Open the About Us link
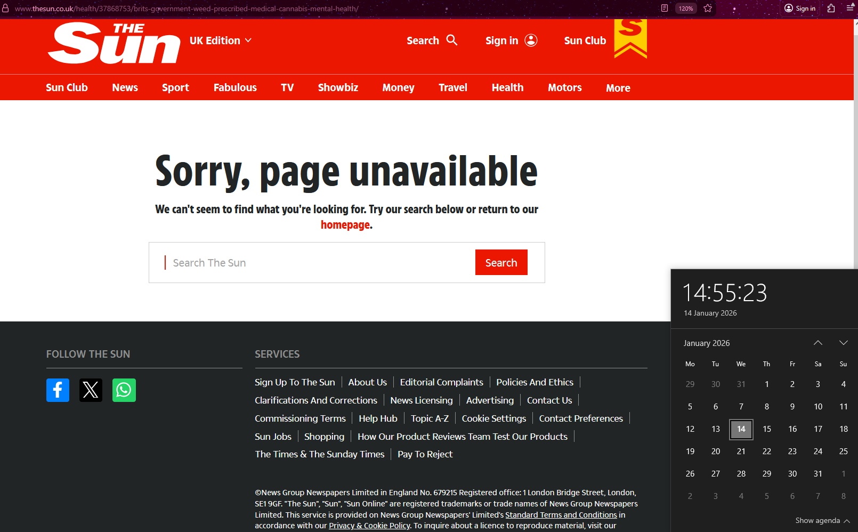The width and height of the screenshot is (858, 532). pos(368,382)
